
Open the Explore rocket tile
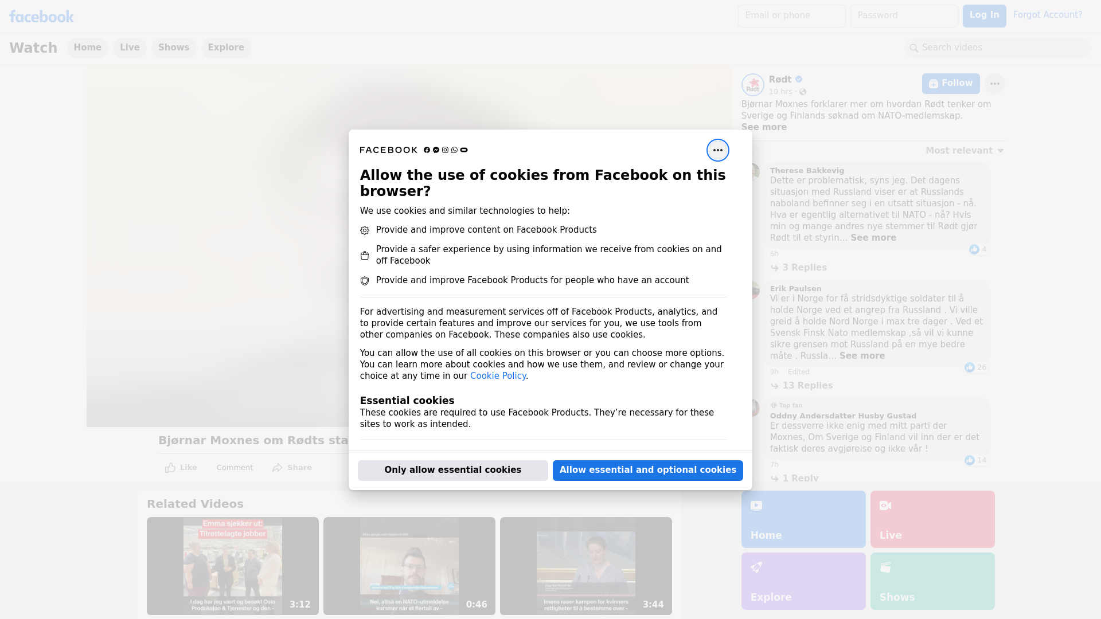[803, 581]
